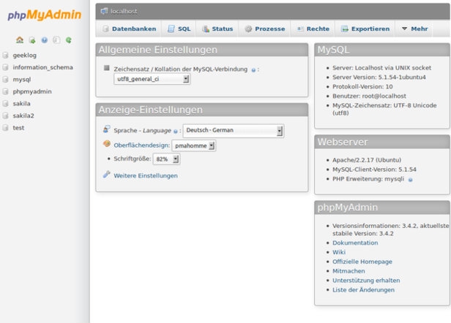The width and height of the screenshot is (451, 323).
Task: Click help icon beside Sprache - Language
Action: pyautogui.click(x=176, y=132)
